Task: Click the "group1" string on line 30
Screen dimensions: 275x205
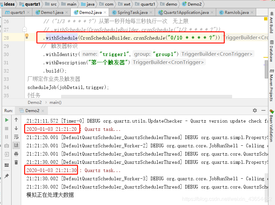Action: [165, 54]
